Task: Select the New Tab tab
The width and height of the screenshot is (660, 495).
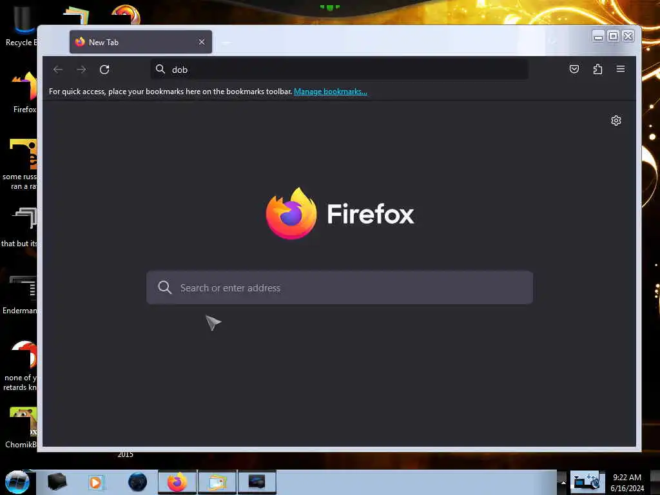Action: pos(141,42)
